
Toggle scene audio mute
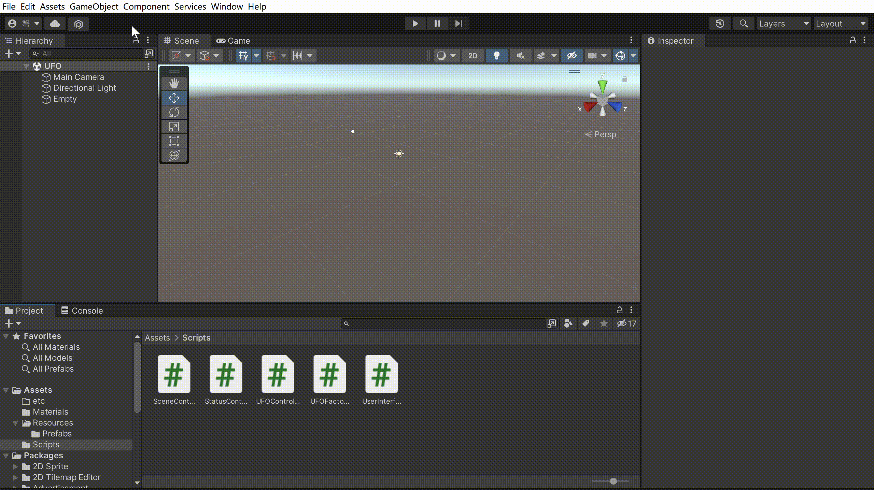(520, 56)
